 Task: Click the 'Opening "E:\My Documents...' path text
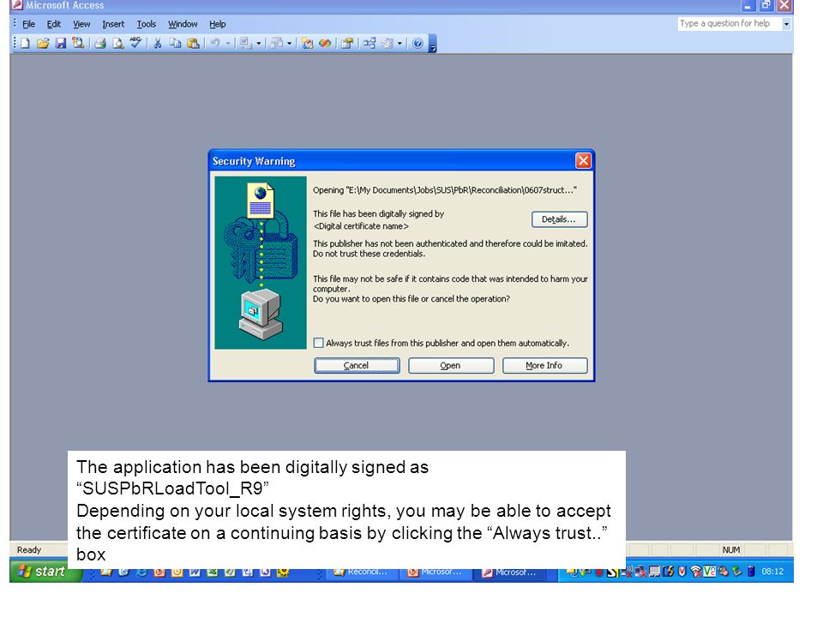pos(445,190)
